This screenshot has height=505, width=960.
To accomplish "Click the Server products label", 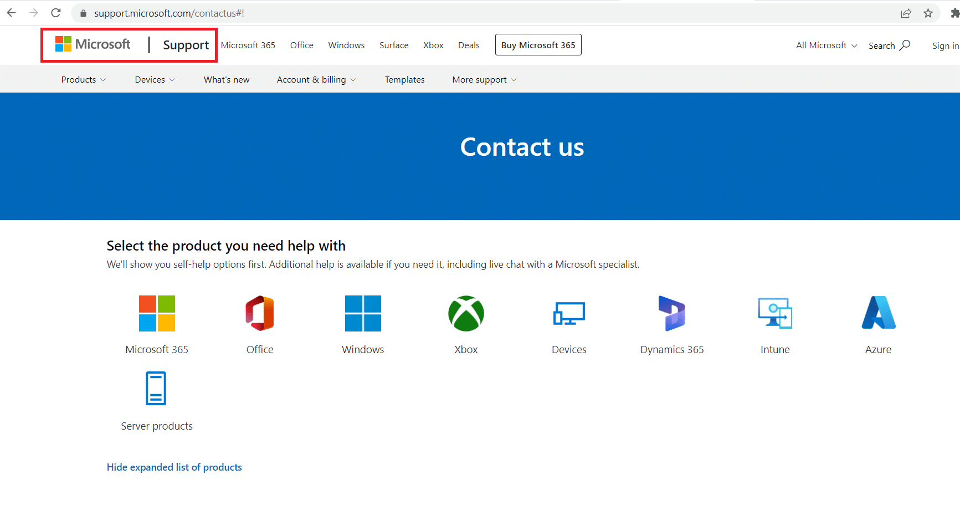I will 157,426.
